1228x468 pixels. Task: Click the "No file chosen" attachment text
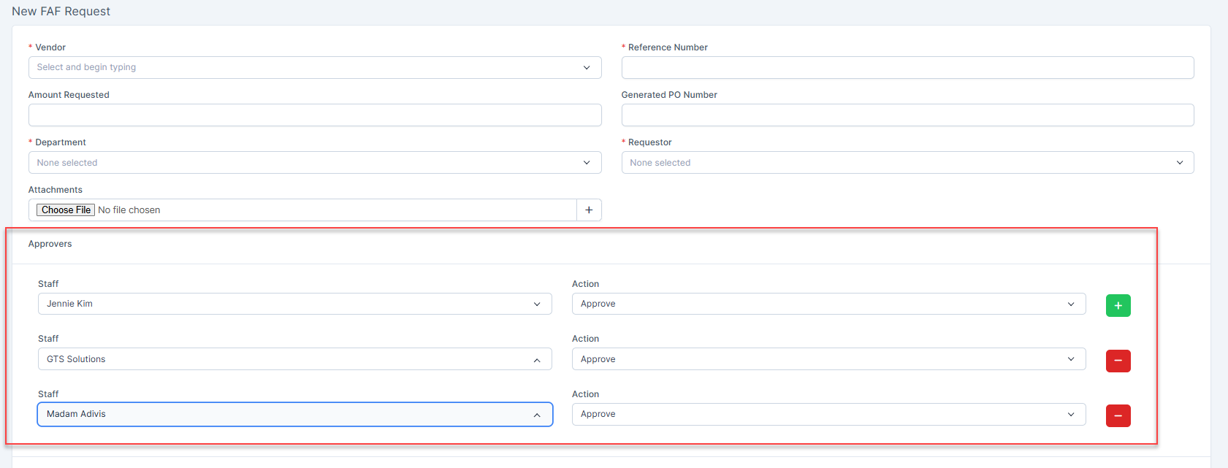[129, 210]
